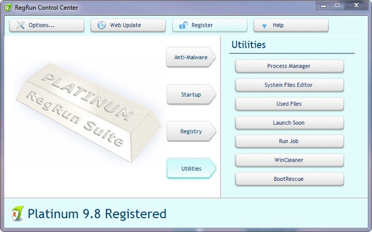
Task: Click the RegRun Control Center title text
Action: [46, 8]
